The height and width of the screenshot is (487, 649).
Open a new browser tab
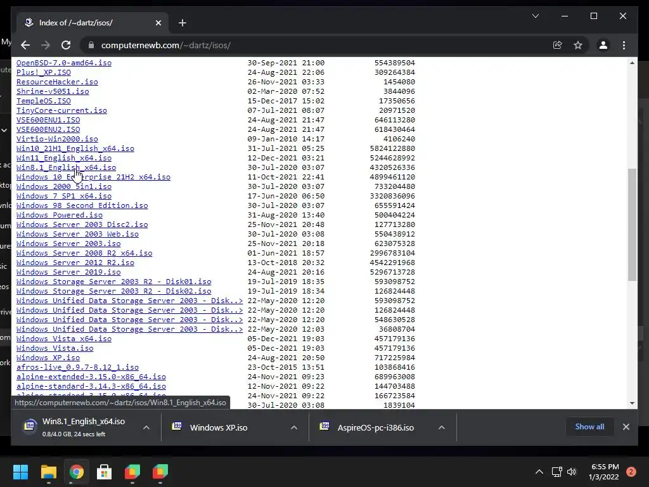[182, 23]
